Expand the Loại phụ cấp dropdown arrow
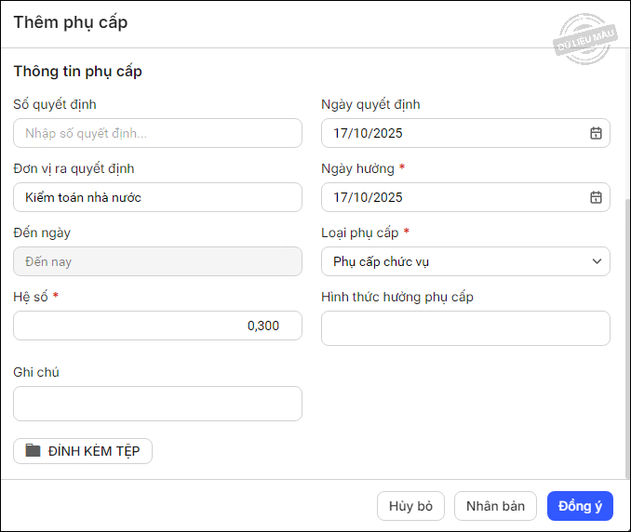631x532 pixels. click(x=597, y=261)
